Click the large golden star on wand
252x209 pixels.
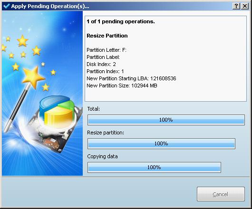click(x=33, y=77)
